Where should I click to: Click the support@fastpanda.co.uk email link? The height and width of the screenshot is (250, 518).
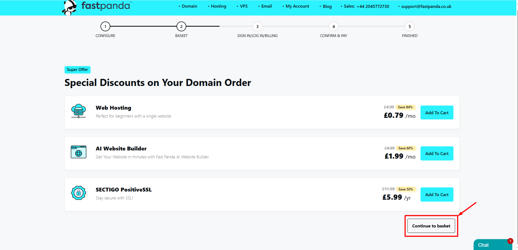pos(426,7)
